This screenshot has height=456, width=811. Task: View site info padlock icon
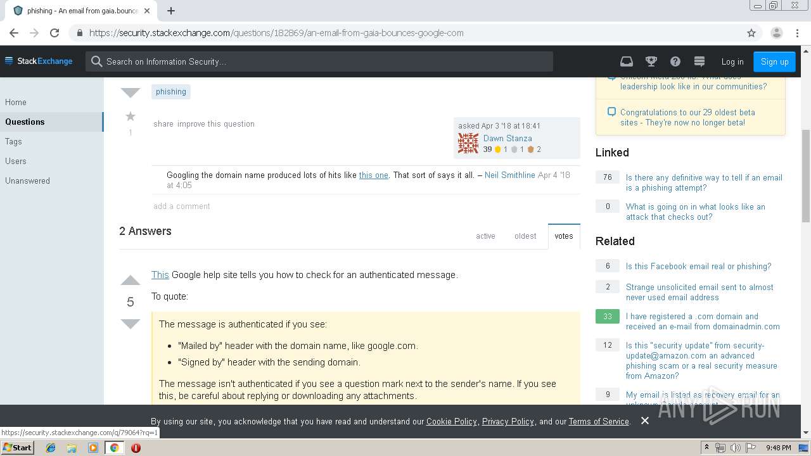tap(80, 33)
